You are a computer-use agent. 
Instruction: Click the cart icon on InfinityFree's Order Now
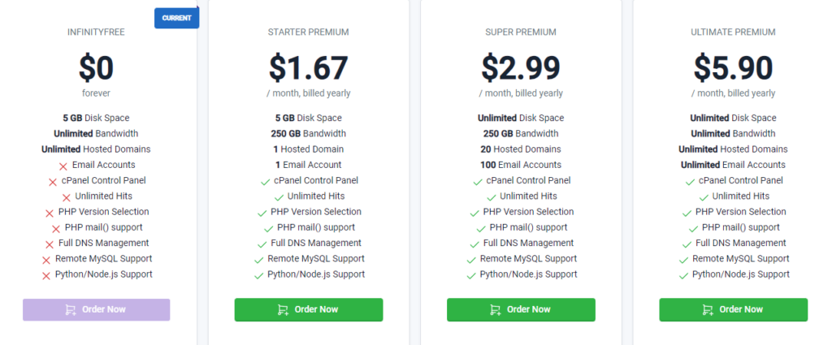pos(71,309)
